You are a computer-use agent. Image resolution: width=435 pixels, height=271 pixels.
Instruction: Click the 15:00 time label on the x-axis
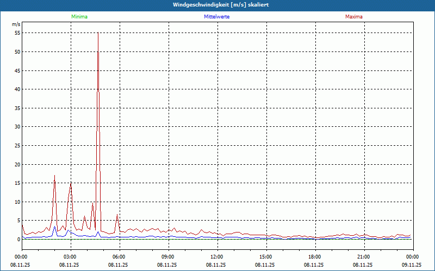266,257
